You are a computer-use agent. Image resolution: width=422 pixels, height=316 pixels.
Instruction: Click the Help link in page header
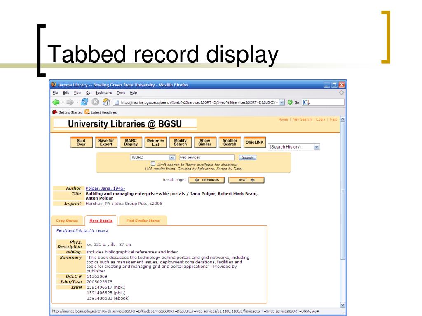(333, 119)
